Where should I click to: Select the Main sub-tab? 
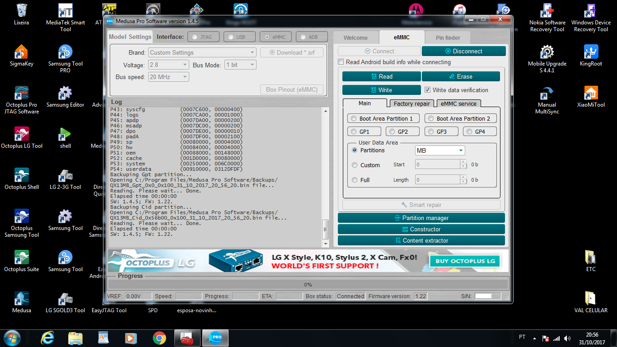coord(365,103)
